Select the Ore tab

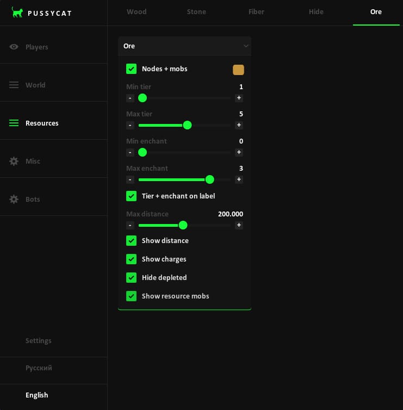pyautogui.click(x=376, y=12)
